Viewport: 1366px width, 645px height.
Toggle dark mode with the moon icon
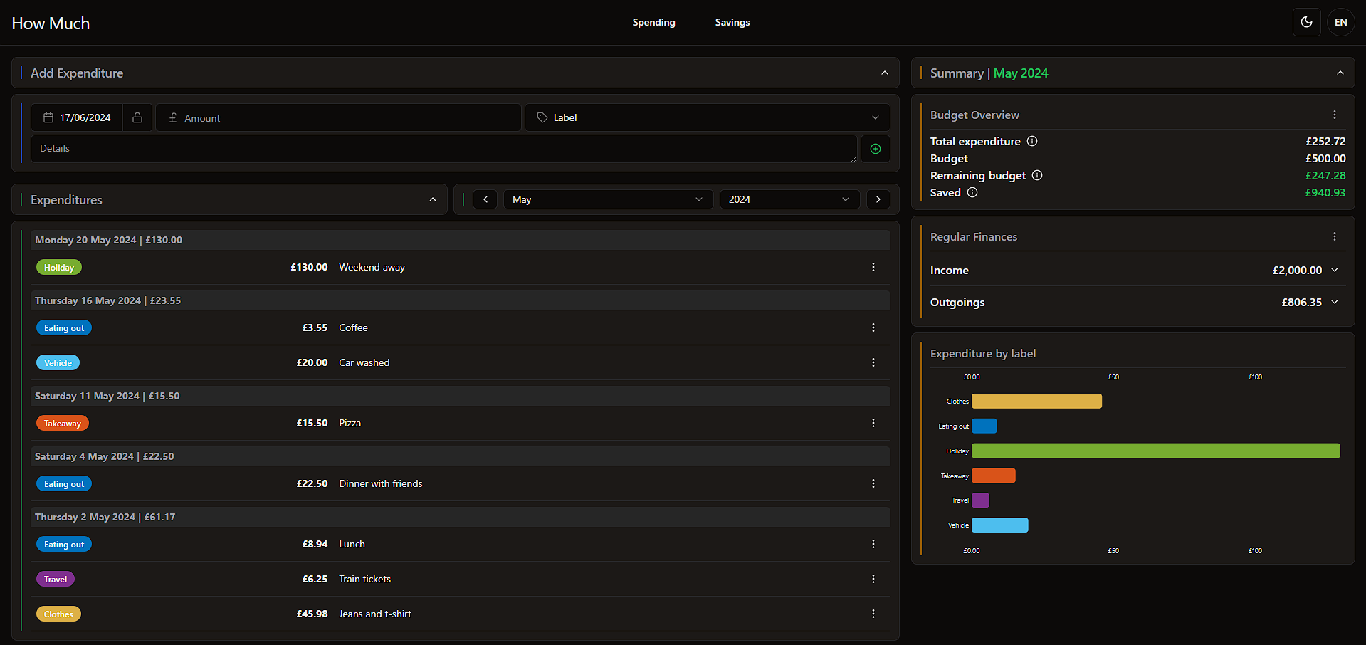tap(1306, 22)
